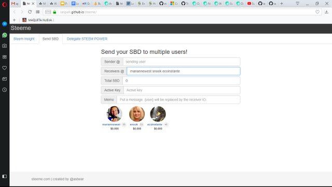Focus the Active Key input field
The height and width of the screenshot is (187, 332).
click(182, 90)
